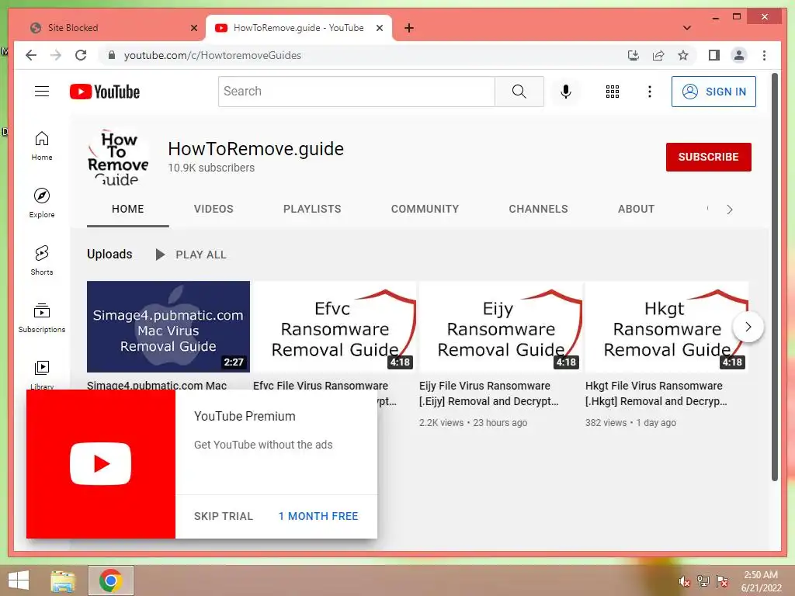This screenshot has height=596, width=795.
Task: Open Hkgt File Virus Ransomware video title
Action: click(656, 393)
